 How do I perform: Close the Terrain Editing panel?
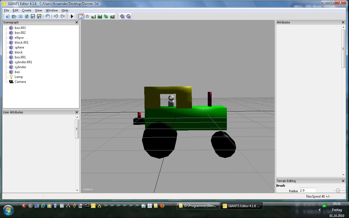pyautogui.click(x=343, y=181)
